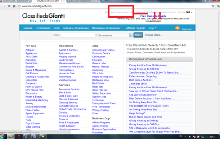Screen dimensions: 220x141
Task: Open the Apartments category link
Action: point(65,53)
